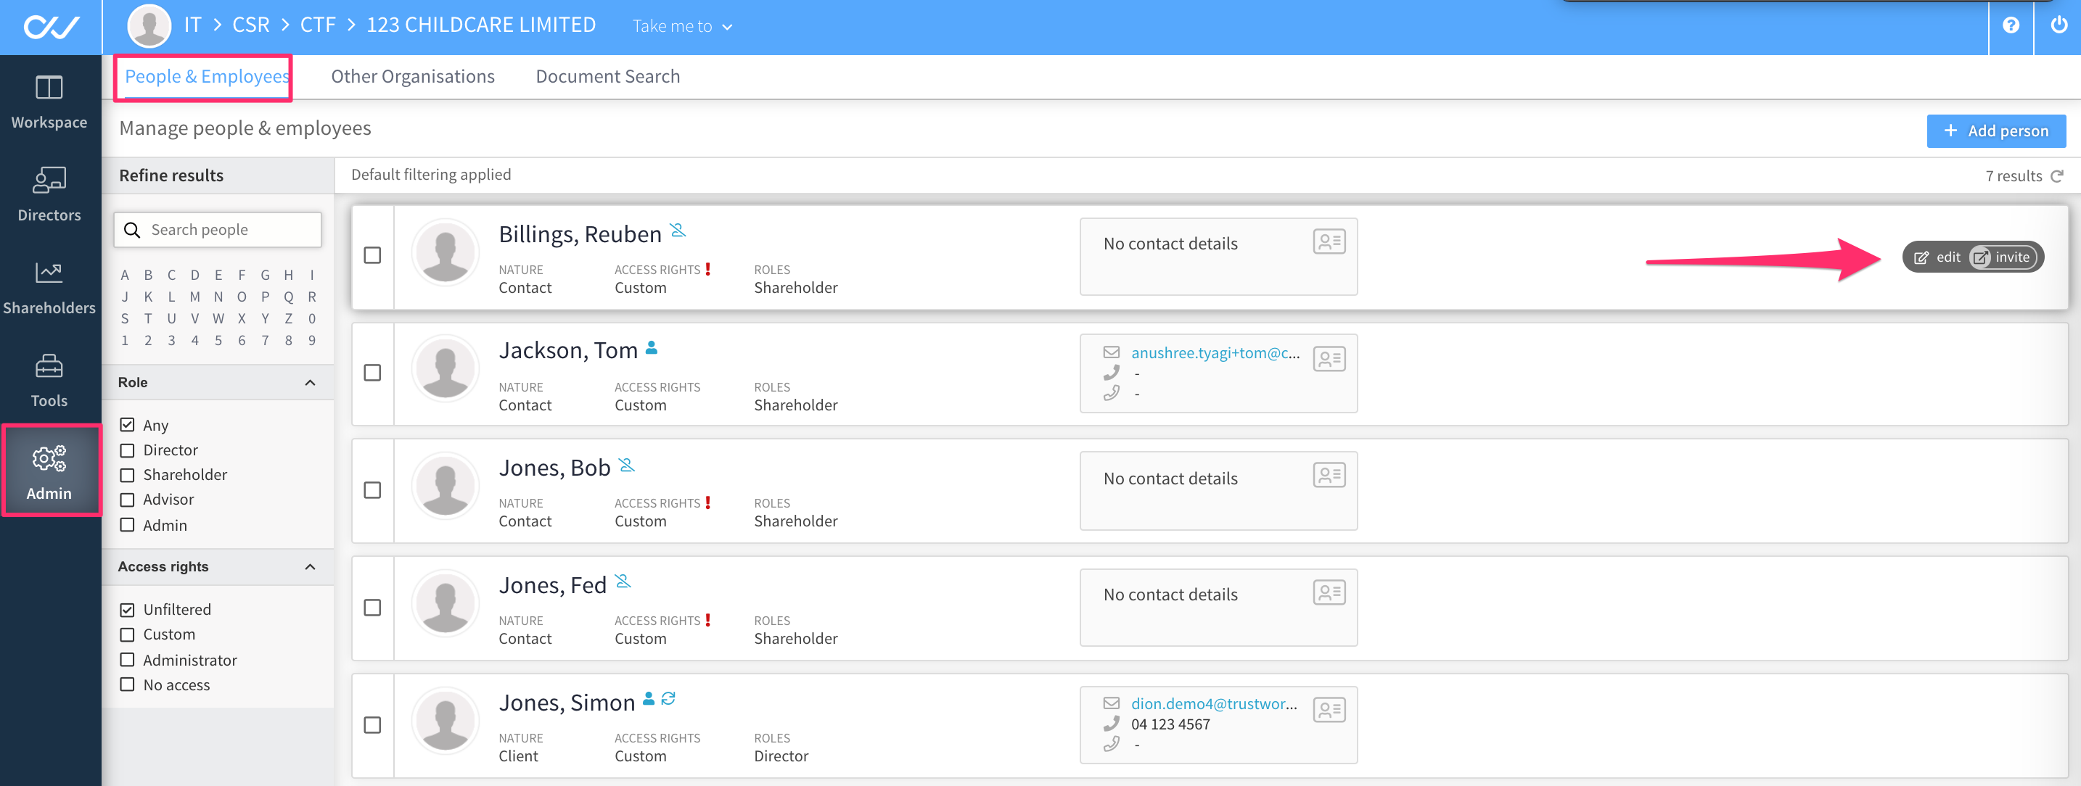The image size is (2081, 786).
Task: Enable the Shareholder role filter
Action: coord(127,476)
